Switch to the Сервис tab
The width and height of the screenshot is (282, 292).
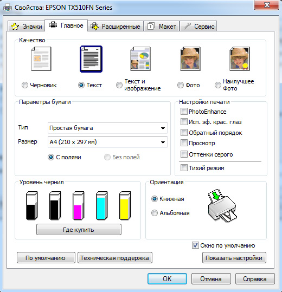198,26
